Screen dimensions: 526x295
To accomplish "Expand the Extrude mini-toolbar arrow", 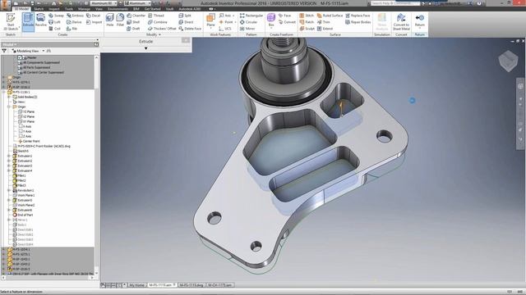I will 146,48.
